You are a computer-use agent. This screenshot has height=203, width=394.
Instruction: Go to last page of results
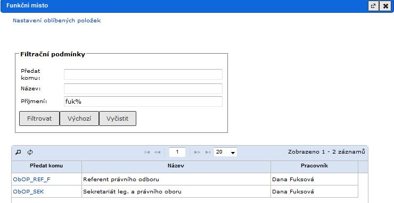click(x=208, y=152)
